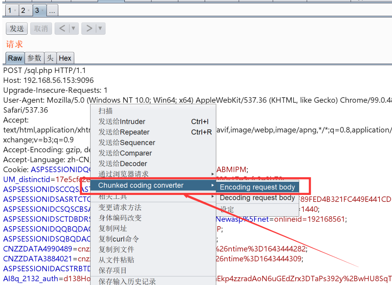392x285 pixels.
Task: Select Decoding request body
Action: tap(257, 198)
